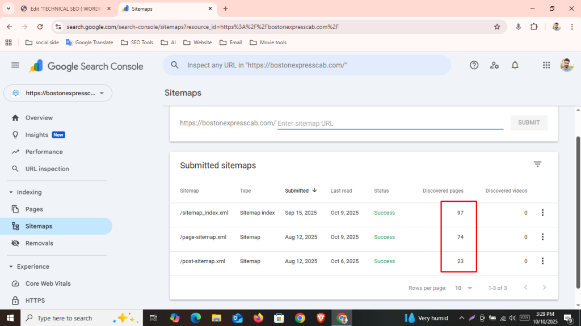Screen dimensions: 581x326
Task: Close the Sitemaps browser tab
Action: coord(210,9)
